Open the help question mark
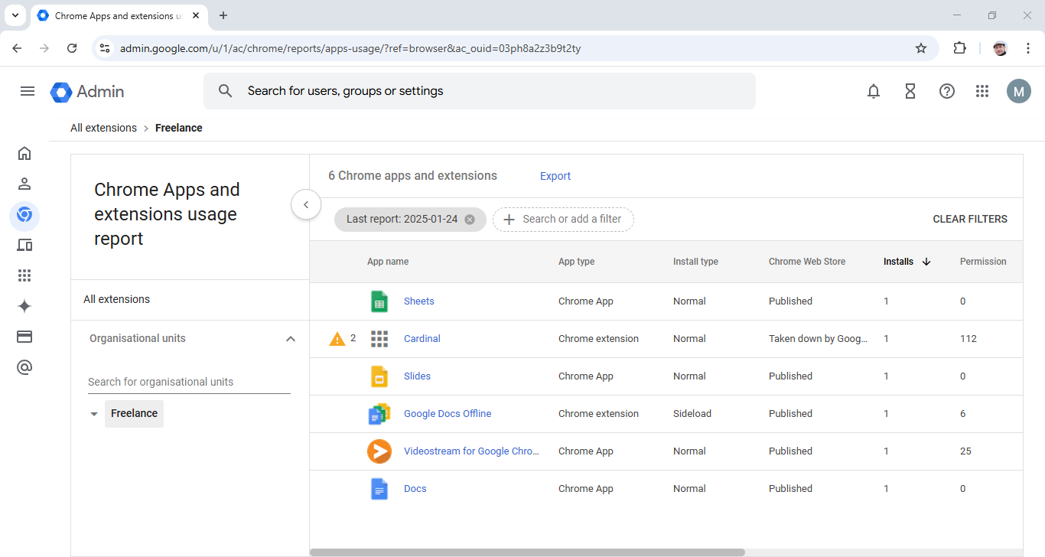Screen dimensions: 1045x557 pyautogui.click(x=947, y=91)
